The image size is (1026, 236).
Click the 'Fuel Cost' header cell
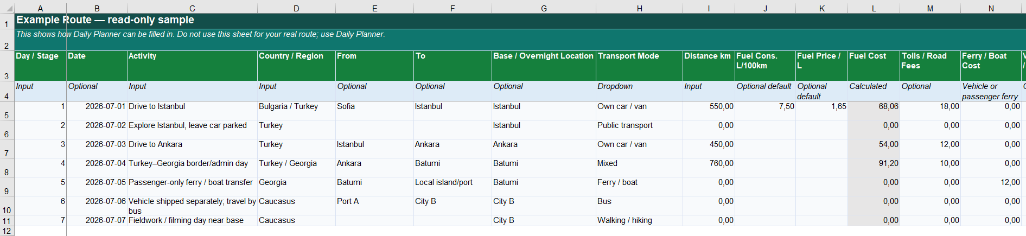coord(874,66)
